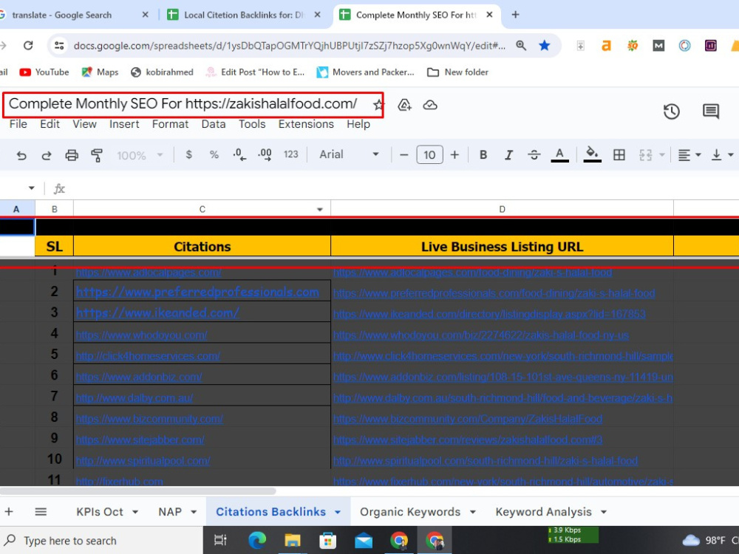The width and height of the screenshot is (739, 554).
Task: Click the Windows taskbar search box
Action: coord(101,541)
